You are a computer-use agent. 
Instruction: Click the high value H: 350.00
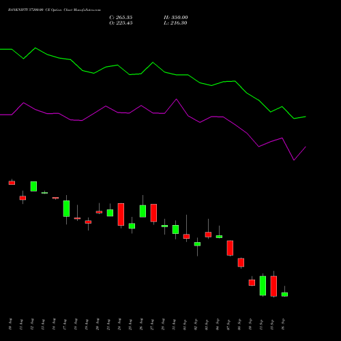pos(176,18)
